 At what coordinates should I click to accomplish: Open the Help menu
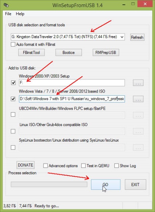(20, 14)
